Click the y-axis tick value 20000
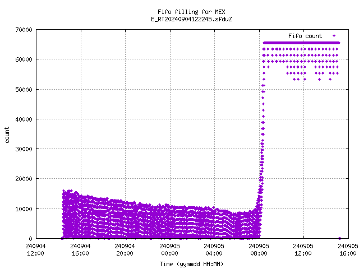This screenshot has height=269, width=359. click(x=24, y=179)
